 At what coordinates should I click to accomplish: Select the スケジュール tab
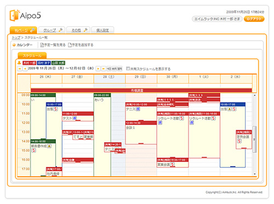[x=32, y=56]
